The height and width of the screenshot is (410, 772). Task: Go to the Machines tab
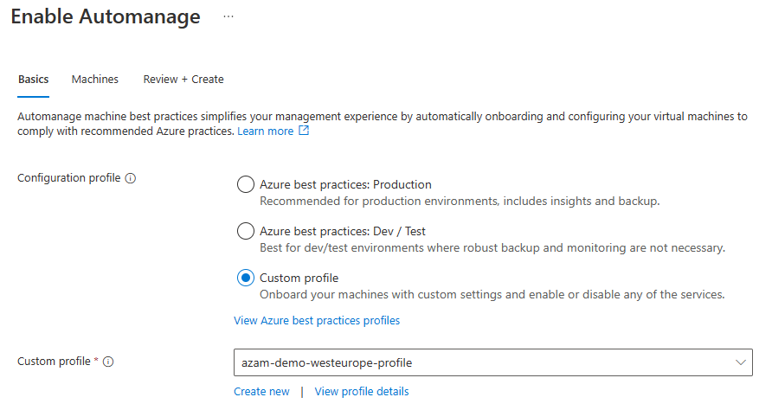coord(95,79)
